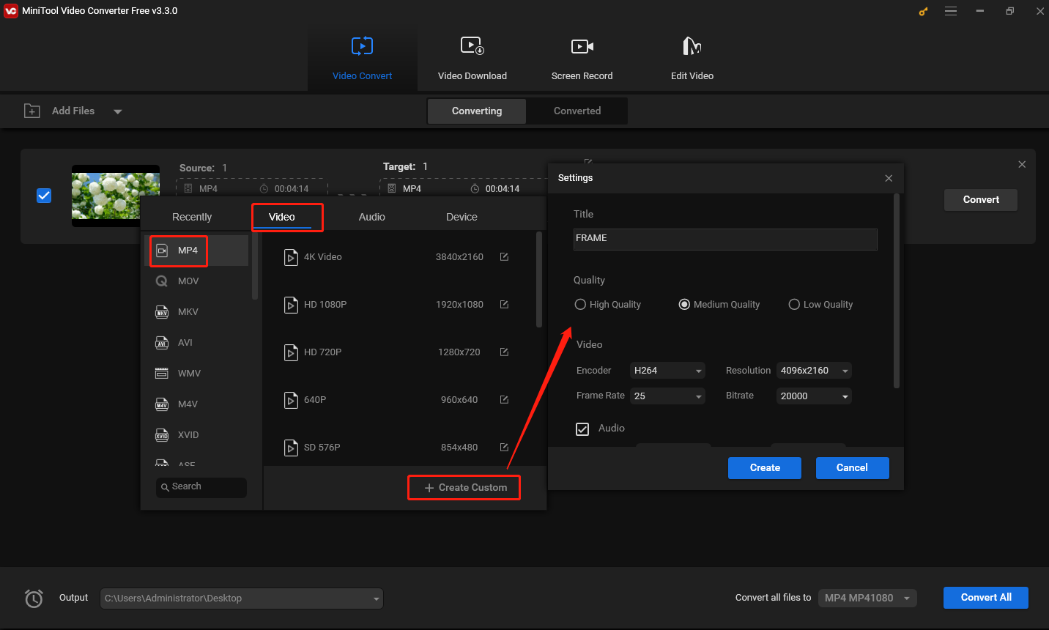
Task: Click the Create Custom button
Action: pyautogui.click(x=464, y=488)
